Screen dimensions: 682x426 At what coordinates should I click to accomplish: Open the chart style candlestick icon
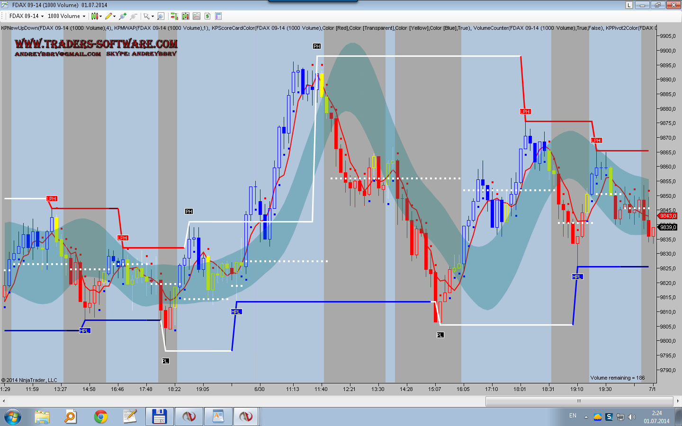pyautogui.click(x=95, y=16)
